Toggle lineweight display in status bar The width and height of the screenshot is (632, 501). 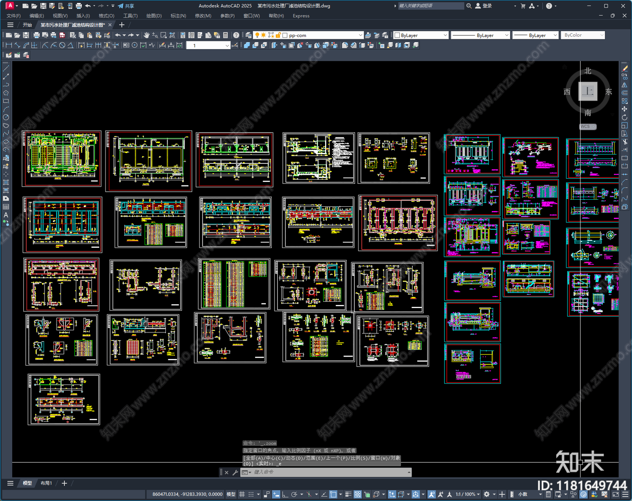coord(348,494)
